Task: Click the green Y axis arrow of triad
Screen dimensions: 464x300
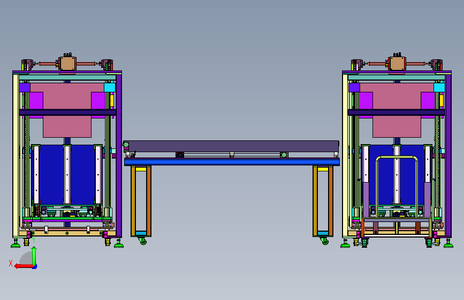Action: pos(34,256)
